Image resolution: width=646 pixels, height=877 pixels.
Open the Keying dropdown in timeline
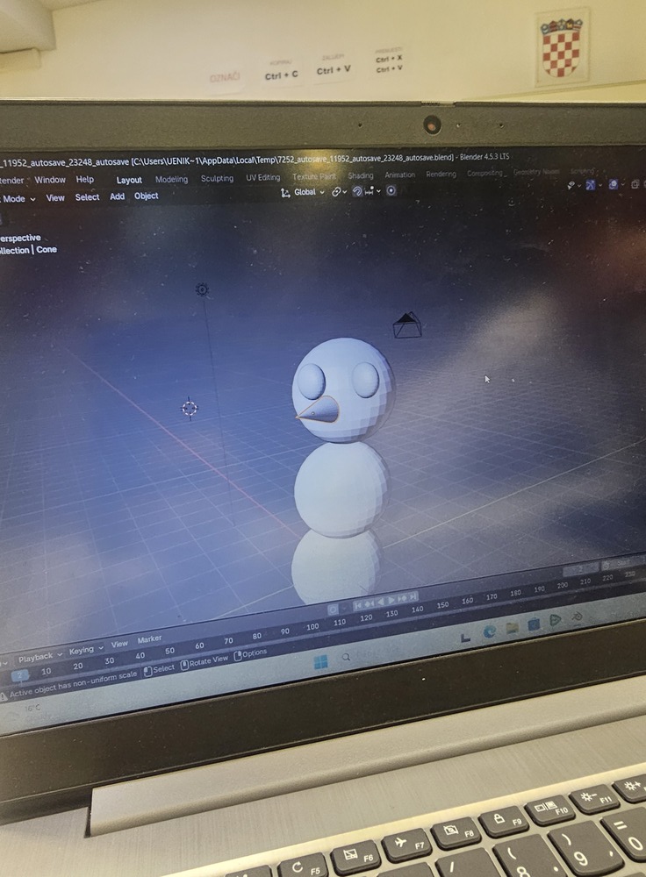(x=84, y=651)
